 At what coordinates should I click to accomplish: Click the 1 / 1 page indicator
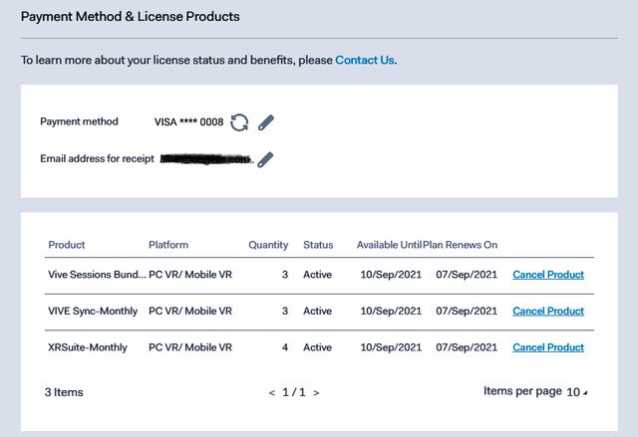coord(294,392)
